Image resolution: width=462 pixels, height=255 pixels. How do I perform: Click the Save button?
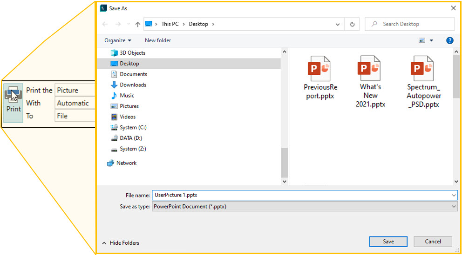[x=388, y=242]
